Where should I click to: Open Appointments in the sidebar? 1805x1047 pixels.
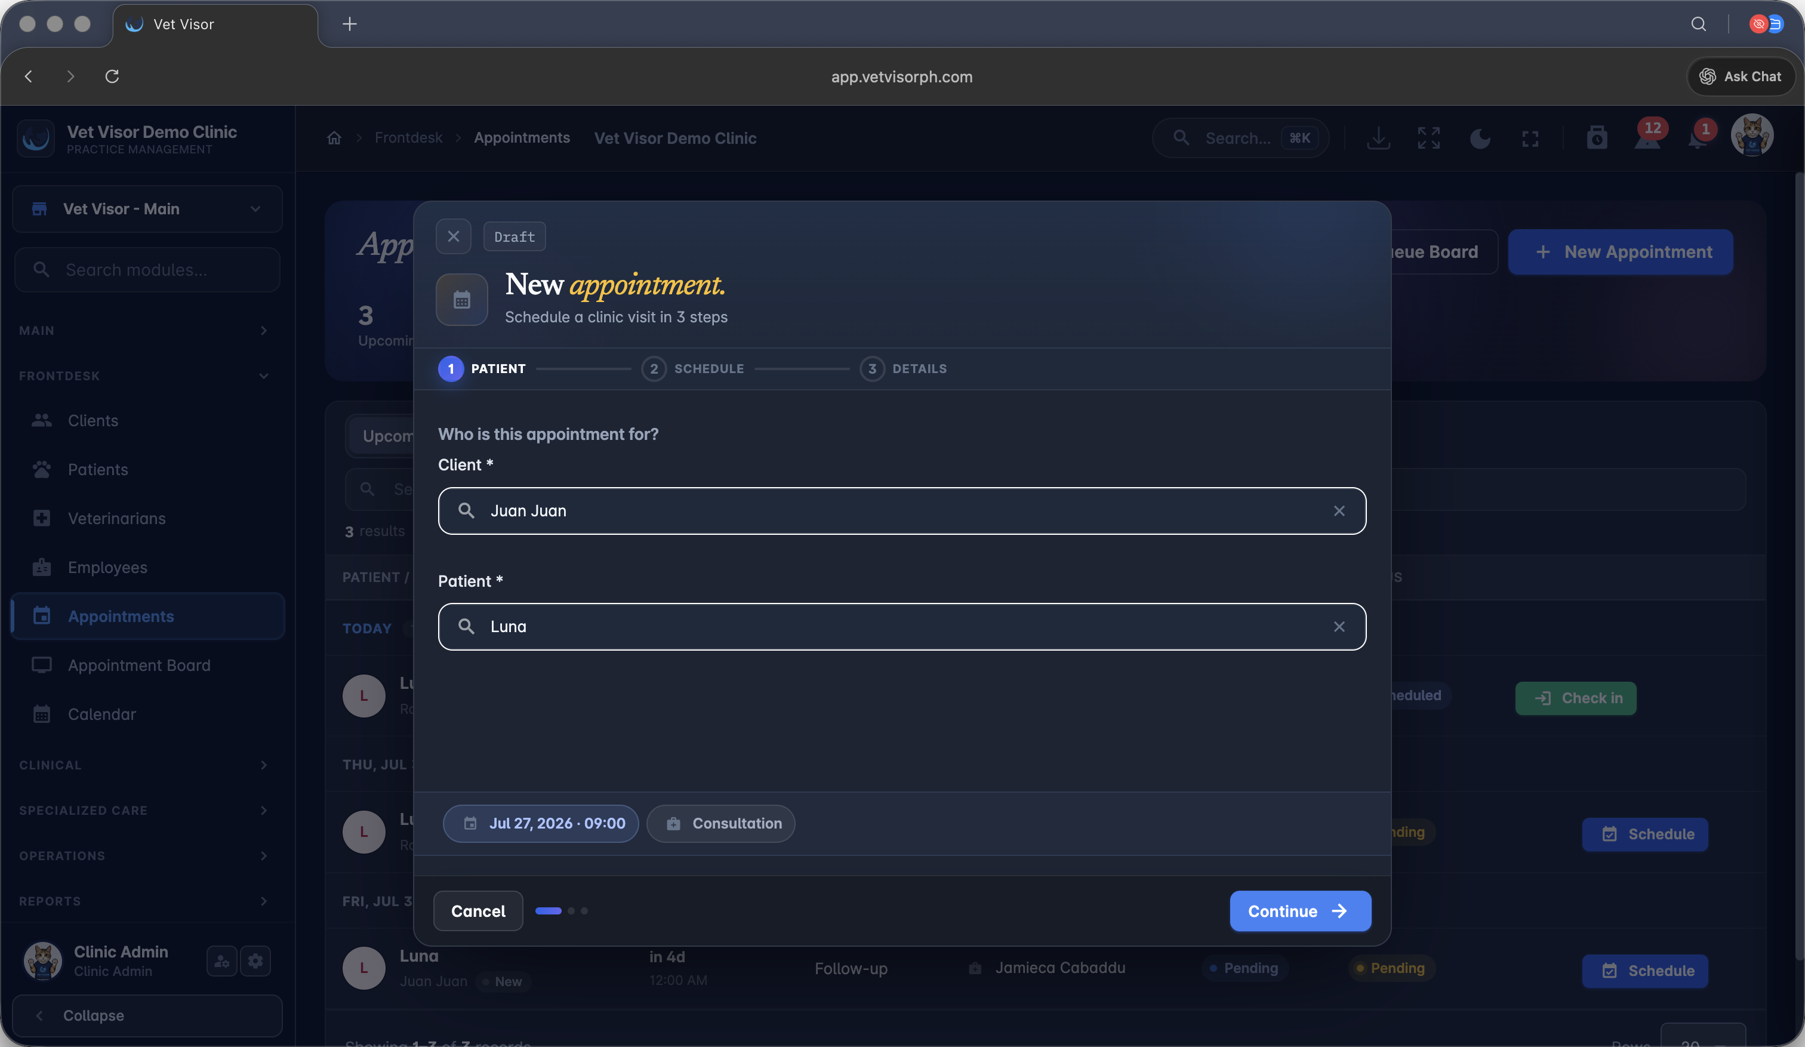tap(147, 617)
